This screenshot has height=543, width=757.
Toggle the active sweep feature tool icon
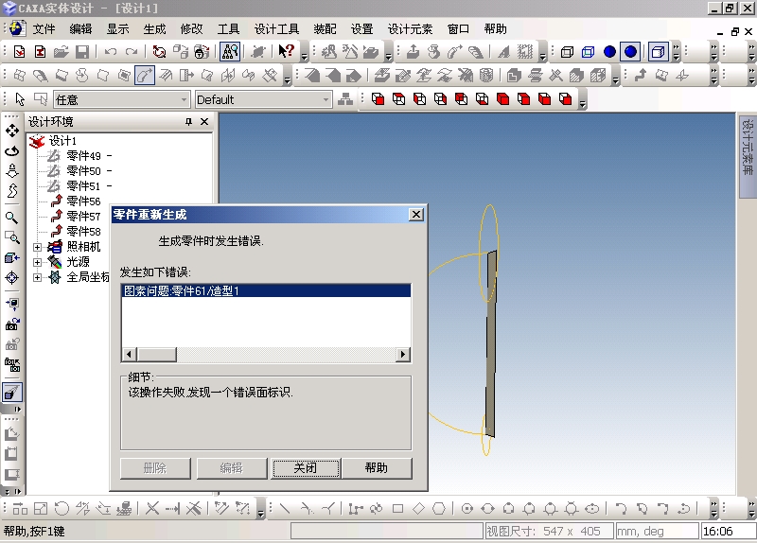pyautogui.click(x=145, y=76)
